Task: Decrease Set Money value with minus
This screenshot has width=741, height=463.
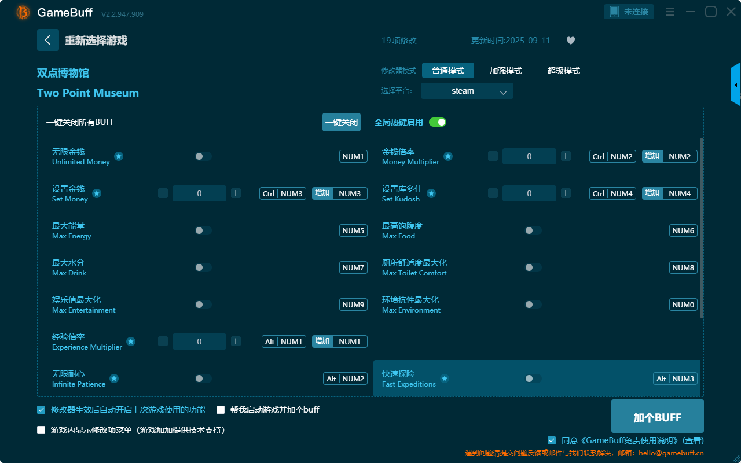Action: [x=163, y=193]
